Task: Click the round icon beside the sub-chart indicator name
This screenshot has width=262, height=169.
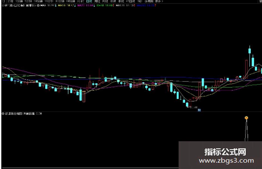Action: 3,113
